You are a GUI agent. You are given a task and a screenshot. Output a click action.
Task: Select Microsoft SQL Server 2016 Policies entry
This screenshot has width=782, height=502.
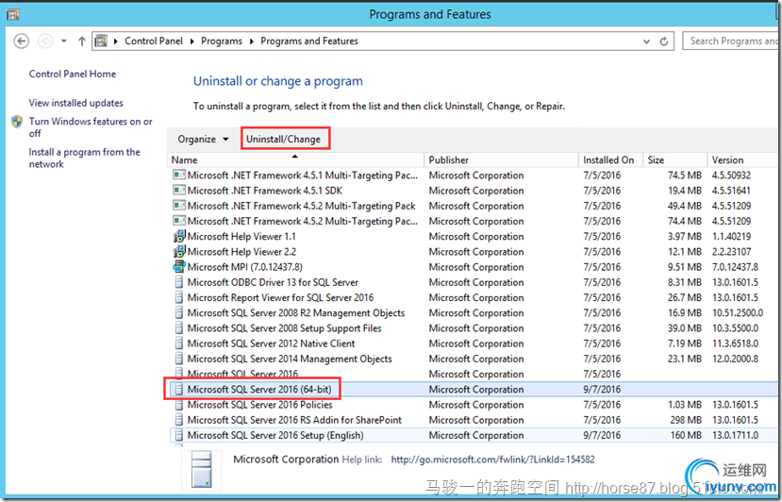point(473,405)
